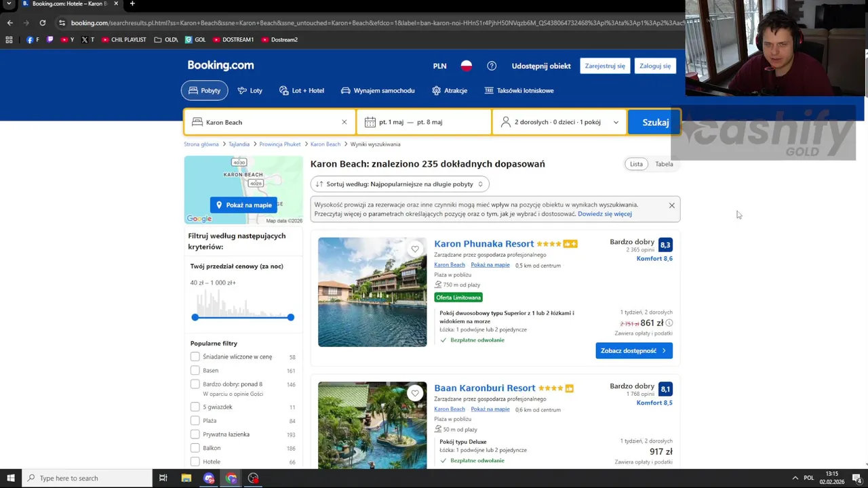Open Dowiedz się więcej link
Image resolution: width=868 pixels, height=488 pixels.
605,213
